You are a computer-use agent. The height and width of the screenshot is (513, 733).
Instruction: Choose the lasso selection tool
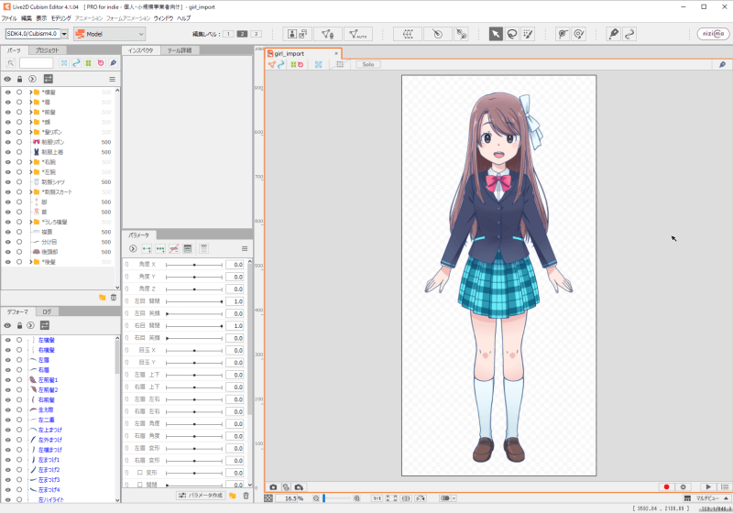[512, 34]
